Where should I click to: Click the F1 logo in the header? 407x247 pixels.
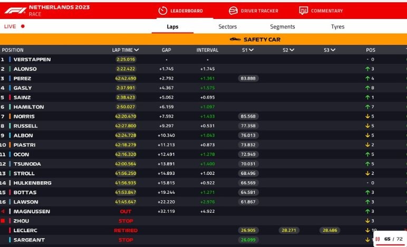pos(14,11)
